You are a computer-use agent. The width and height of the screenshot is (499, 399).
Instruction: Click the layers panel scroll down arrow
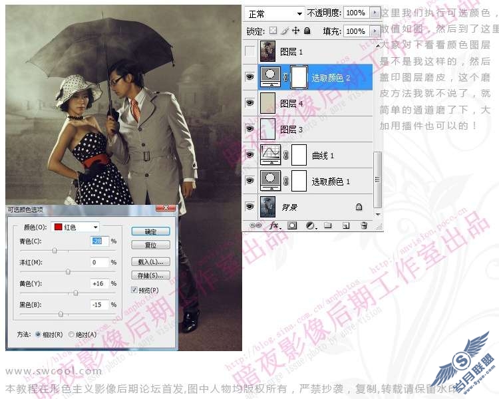pyautogui.click(x=378, y=214)
